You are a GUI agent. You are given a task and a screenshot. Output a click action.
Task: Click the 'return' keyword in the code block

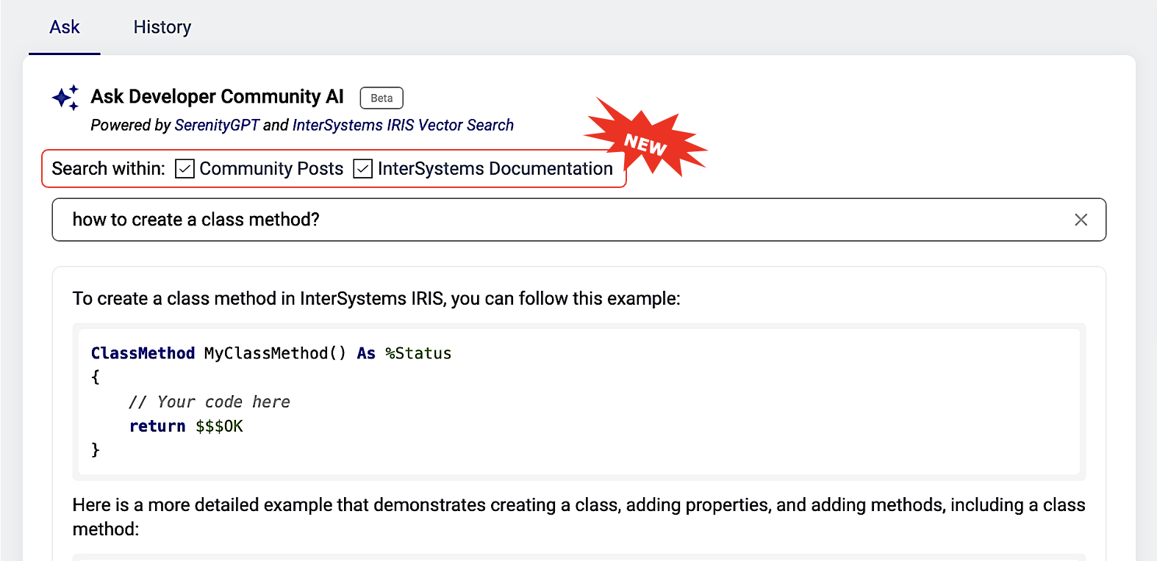pyautogui.click(x=157, y=426)
